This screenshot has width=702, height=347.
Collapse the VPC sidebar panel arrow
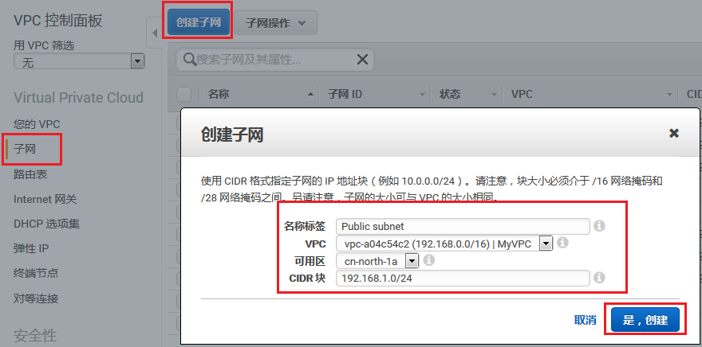pos(153,33)
